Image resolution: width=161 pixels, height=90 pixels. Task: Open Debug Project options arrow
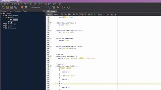tap(66, 7)
